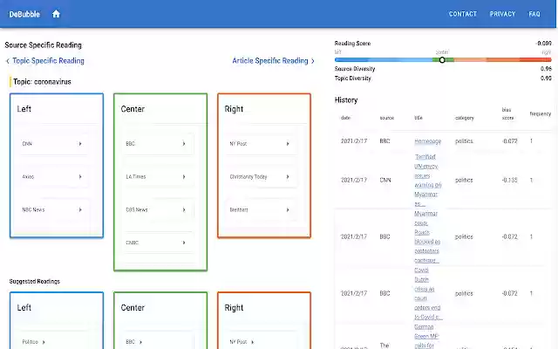The image size is (558, 349).
Task: Click the Reading Score marker on bias bar
Action: coord(442,60)
